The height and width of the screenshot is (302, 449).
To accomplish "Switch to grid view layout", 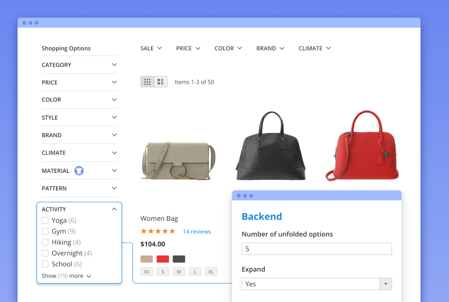I will 147,82.
